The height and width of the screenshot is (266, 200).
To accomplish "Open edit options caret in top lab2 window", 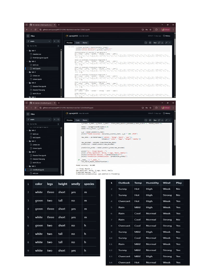I will pyautogui.click(x=170, y=43).
